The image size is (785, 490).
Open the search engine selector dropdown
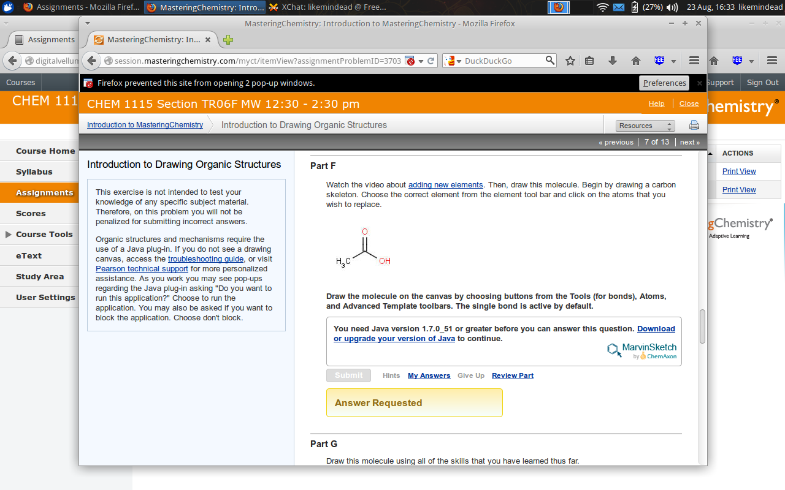click(x=453, y=61)
